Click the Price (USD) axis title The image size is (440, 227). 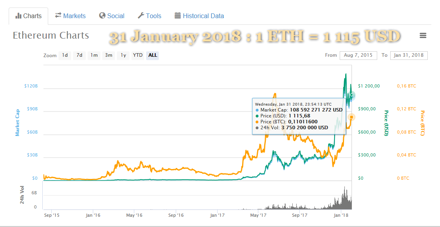click(x=386, y=123)
